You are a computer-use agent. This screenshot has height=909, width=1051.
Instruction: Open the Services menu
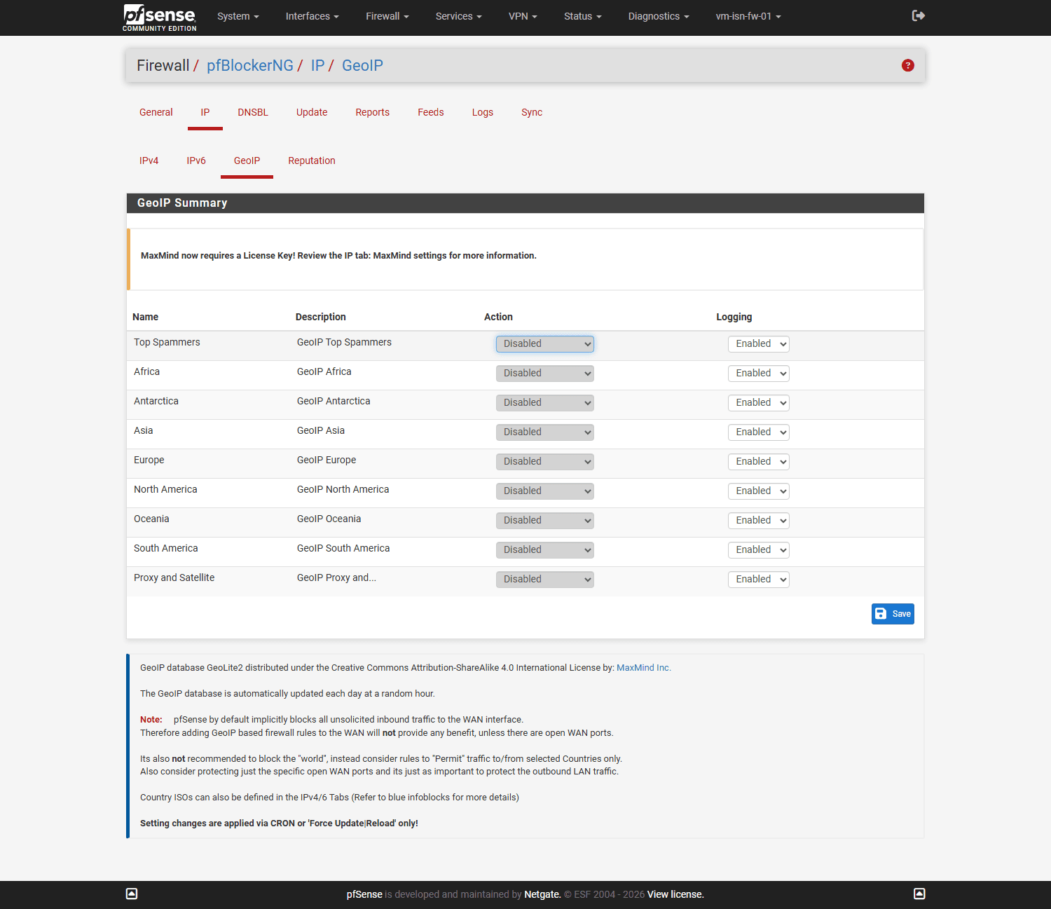(x=458, y=16)
